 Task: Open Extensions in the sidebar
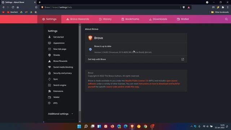58,91
